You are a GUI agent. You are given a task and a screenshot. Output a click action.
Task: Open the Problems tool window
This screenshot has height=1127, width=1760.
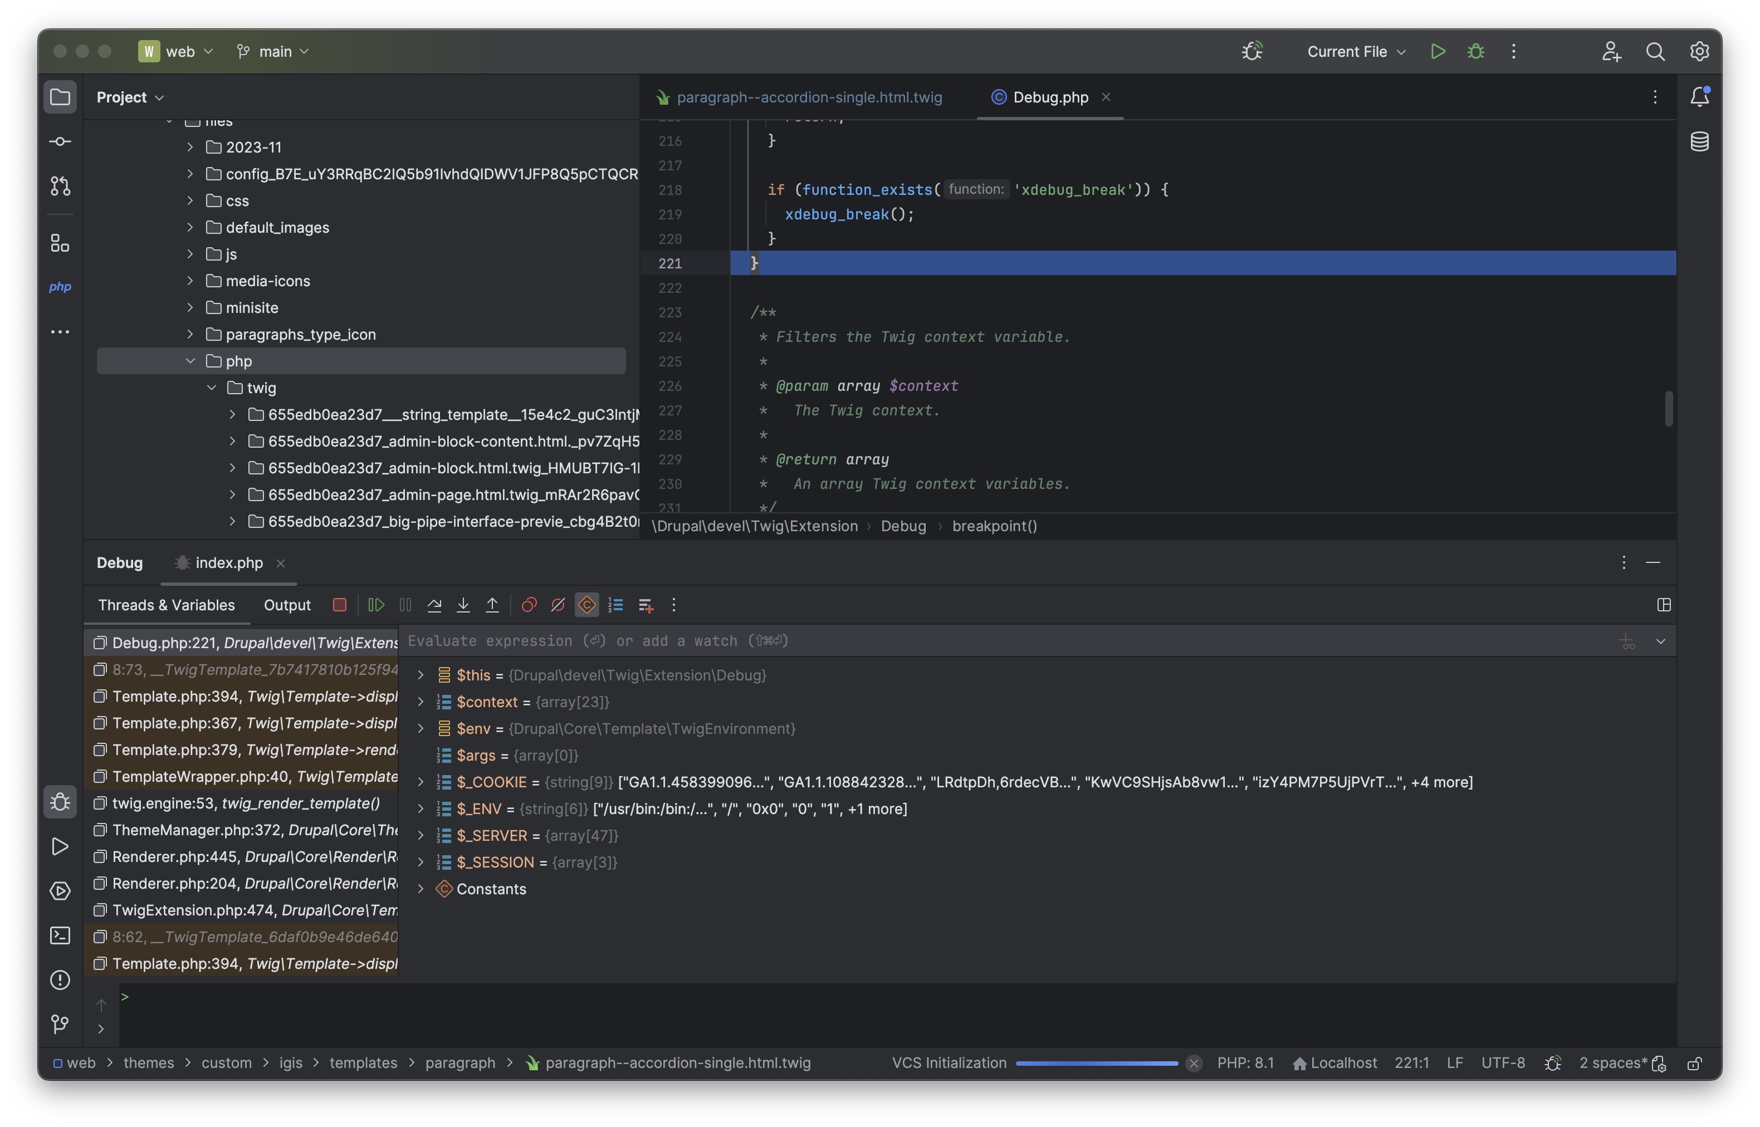pos(60,980)
